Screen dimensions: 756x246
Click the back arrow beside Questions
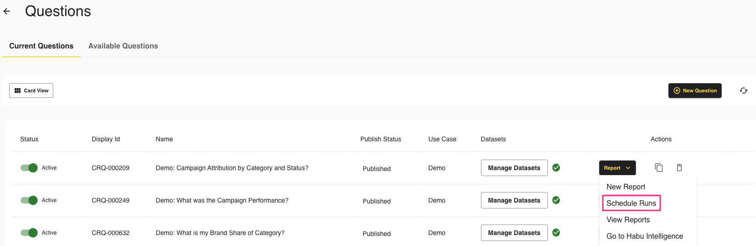(7, 11)
